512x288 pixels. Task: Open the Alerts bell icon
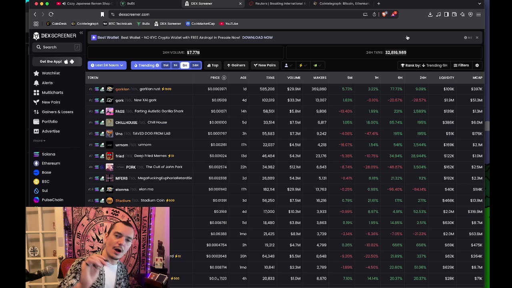[x=36, y=83]
